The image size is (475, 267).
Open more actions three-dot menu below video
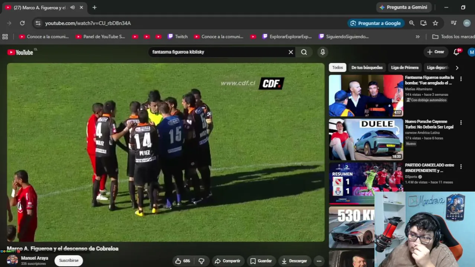tap(319, 261)
